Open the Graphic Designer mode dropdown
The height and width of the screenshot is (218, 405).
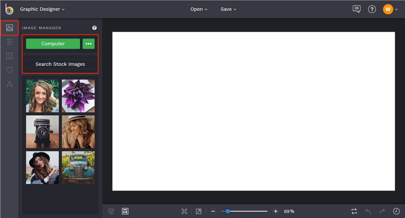pyautogui.click(x=42, y=9)
